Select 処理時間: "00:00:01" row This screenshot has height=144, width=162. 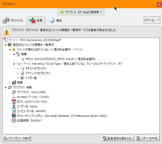click(30, 121)
